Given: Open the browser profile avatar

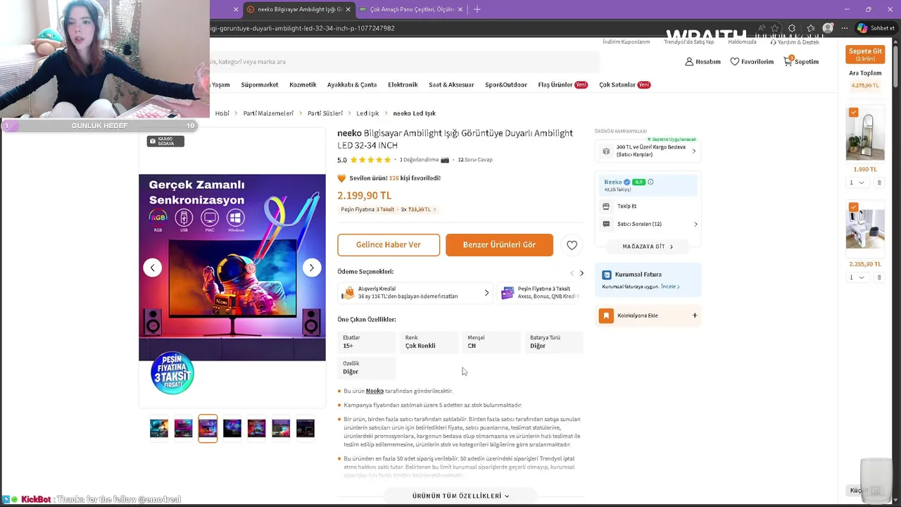Looking at the screenshot, I should tap(828, 28).
